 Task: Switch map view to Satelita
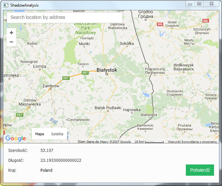tap(57, 134)
